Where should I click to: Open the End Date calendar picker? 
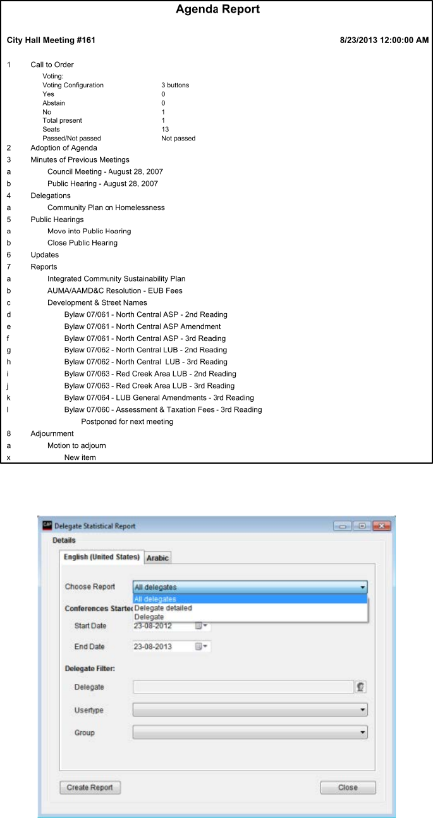click(x=202, y=647)
